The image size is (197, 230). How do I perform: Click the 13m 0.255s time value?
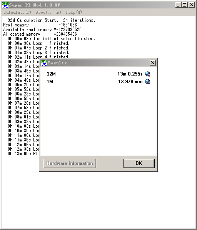pos(130,74)
